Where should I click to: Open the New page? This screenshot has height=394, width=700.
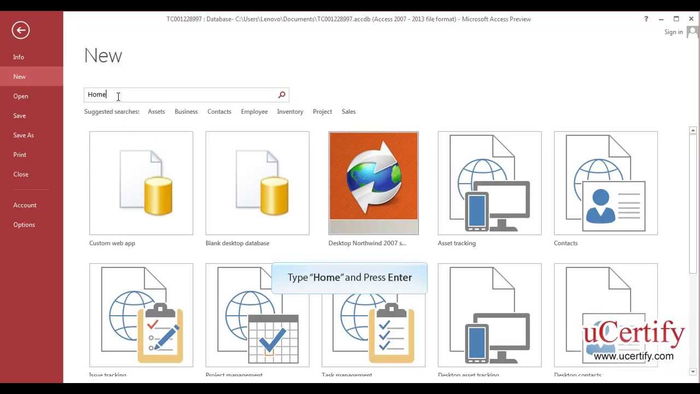(31, 77)
